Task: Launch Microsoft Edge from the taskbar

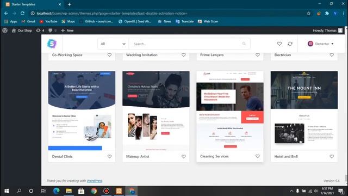Action: click(56, 191)
